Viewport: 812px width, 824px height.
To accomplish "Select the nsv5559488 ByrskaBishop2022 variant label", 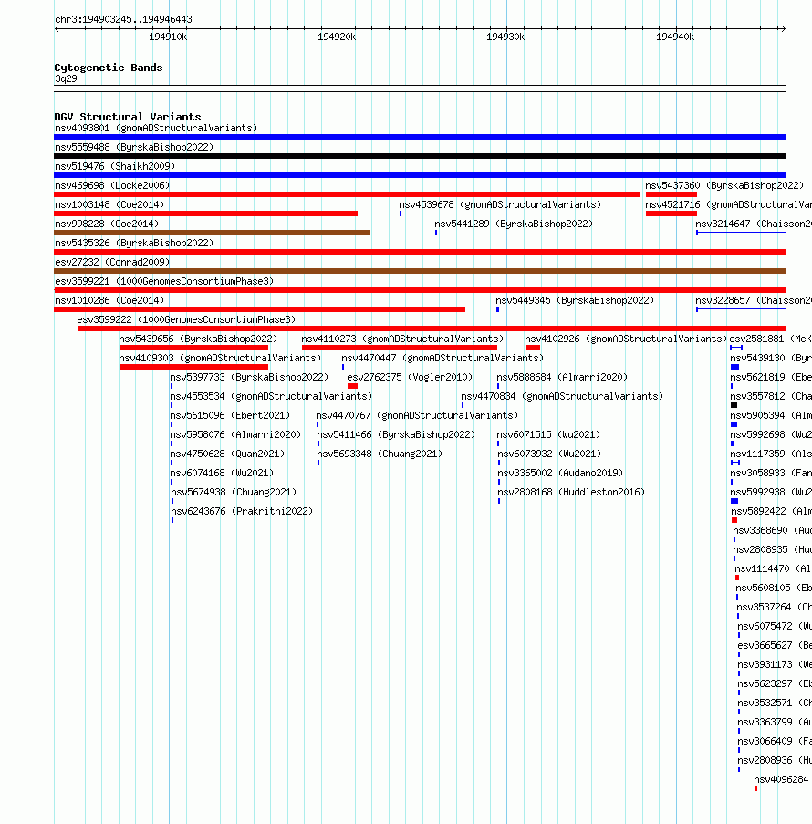I will click(134, 147).
